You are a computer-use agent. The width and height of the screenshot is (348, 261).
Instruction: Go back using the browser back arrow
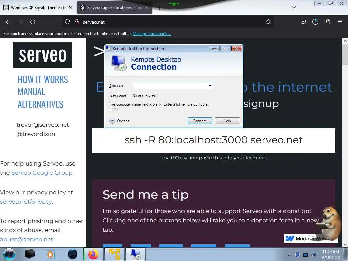coord(8,22)
